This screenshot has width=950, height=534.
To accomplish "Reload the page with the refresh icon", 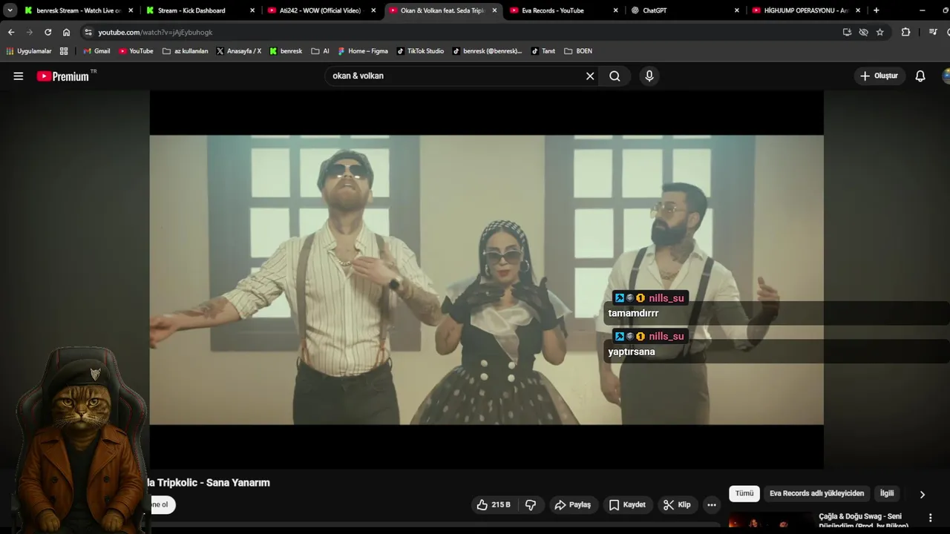I will (x=48, y=32).
